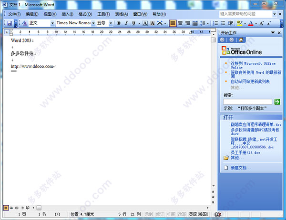Open the Times New Roman font dropdown
The width and height of the screenshot is (286, 220).
click(x=93, y=23)
